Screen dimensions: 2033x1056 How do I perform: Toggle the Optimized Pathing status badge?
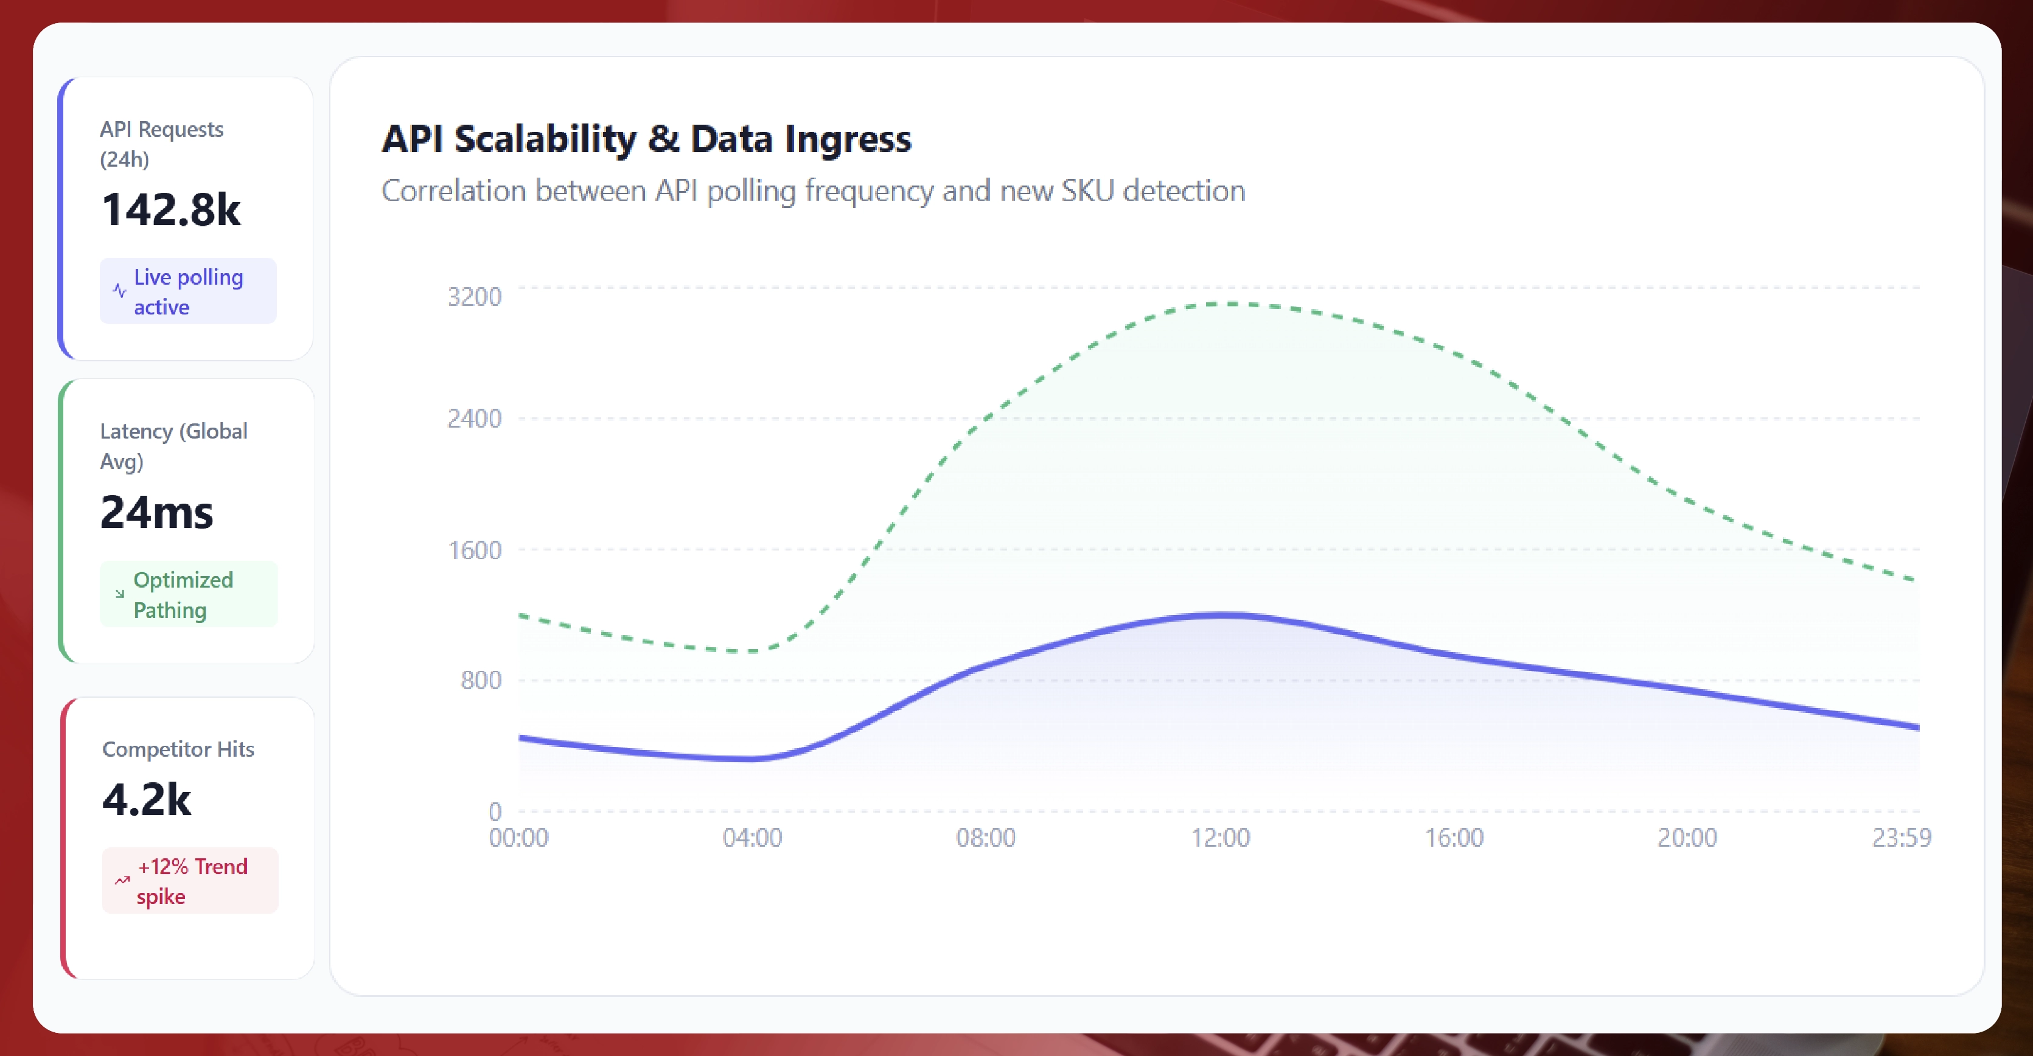coord(189,594)
